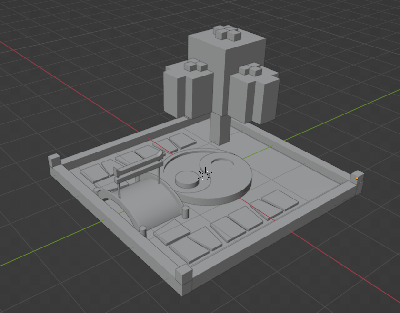This screenshot has height=313, width=400.
Task: Click the 3D cursor at scene center
Action: tap(204, 175)
